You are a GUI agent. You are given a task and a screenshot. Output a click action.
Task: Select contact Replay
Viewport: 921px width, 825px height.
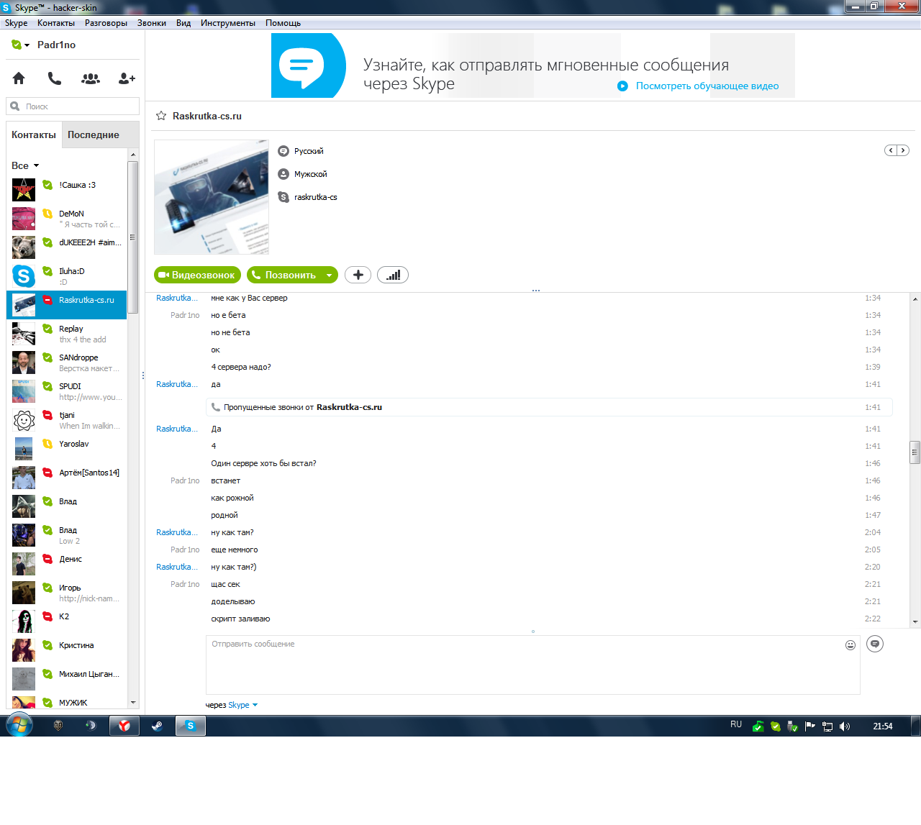point(67,334)
